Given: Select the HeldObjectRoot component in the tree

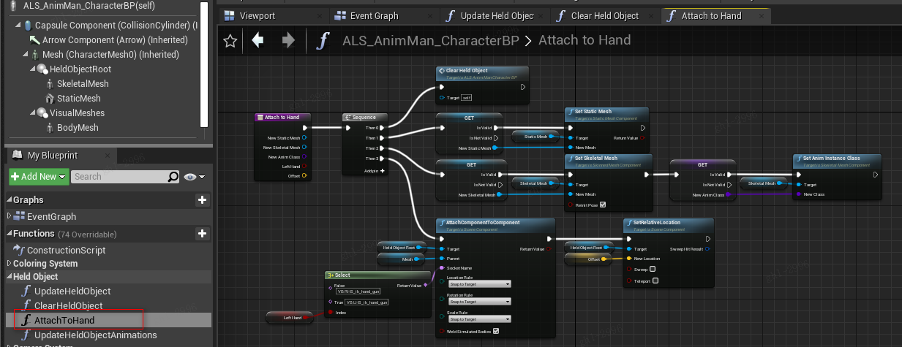Looking at the screenshot, I should click(x=79, y=69).
